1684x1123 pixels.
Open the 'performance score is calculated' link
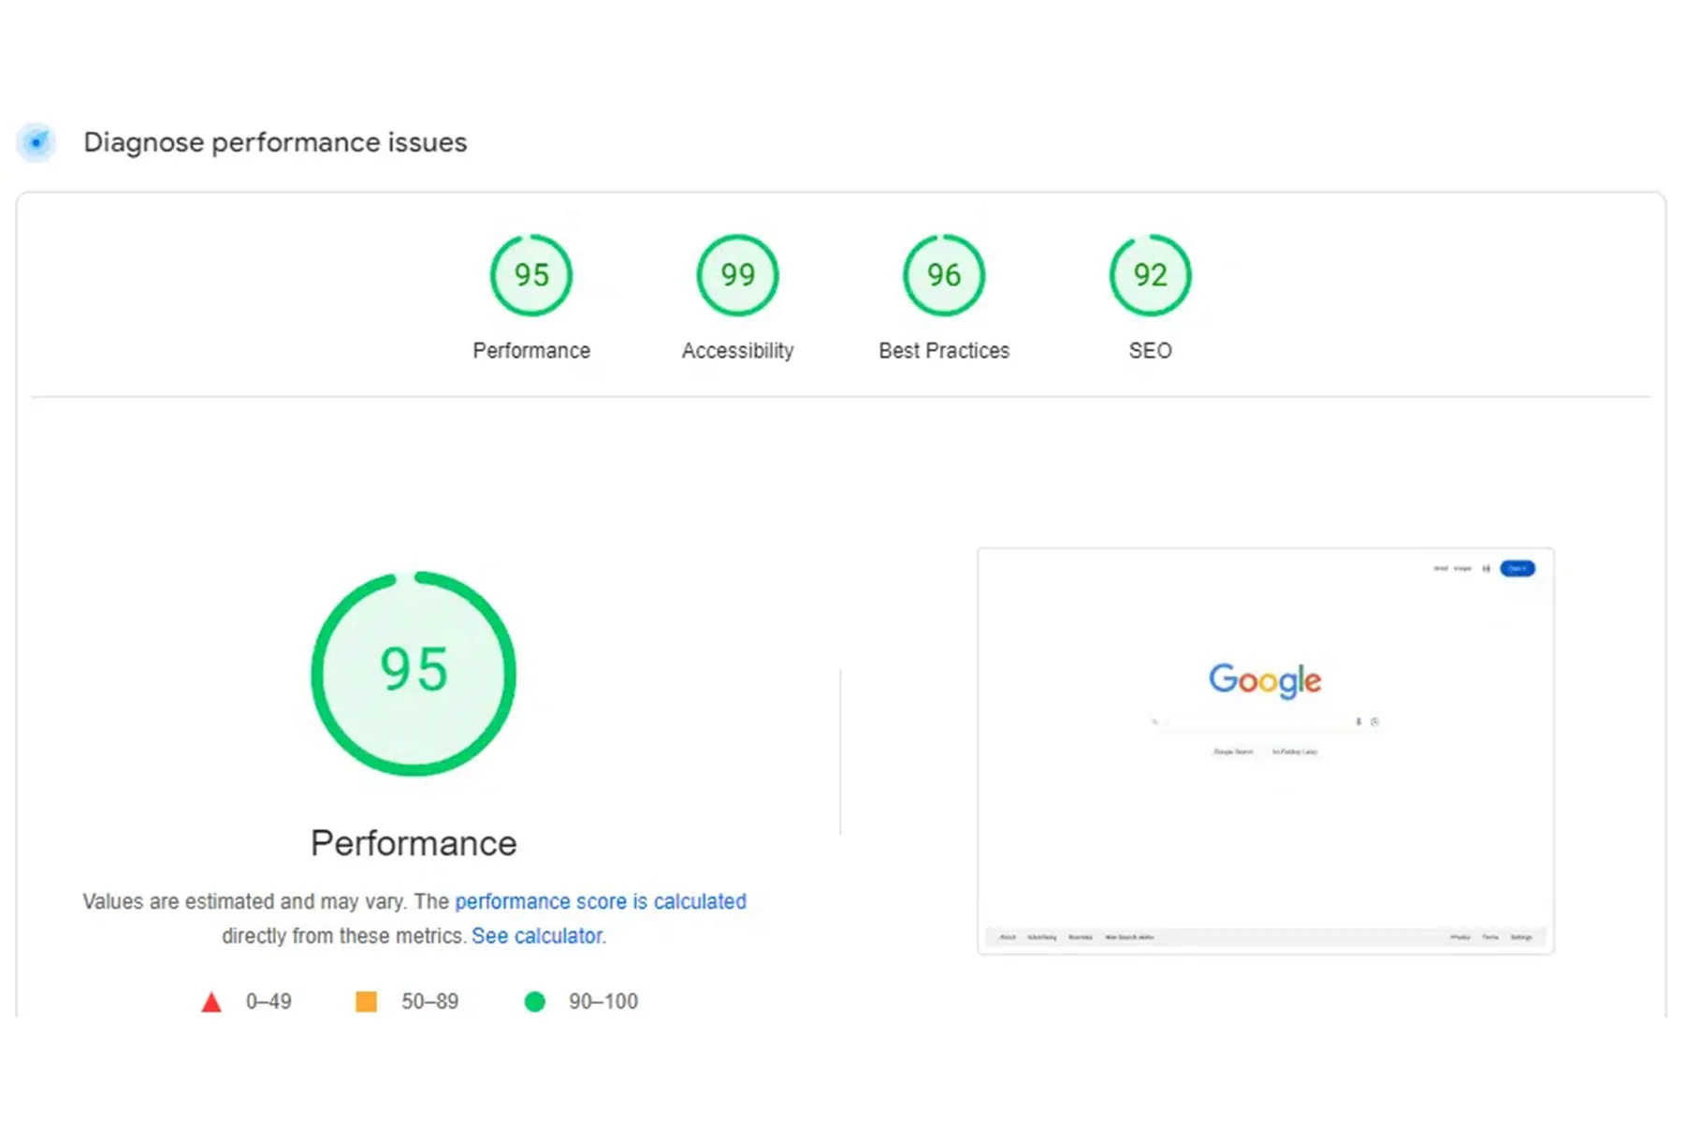pyautogui.click(x=600, y=901)
